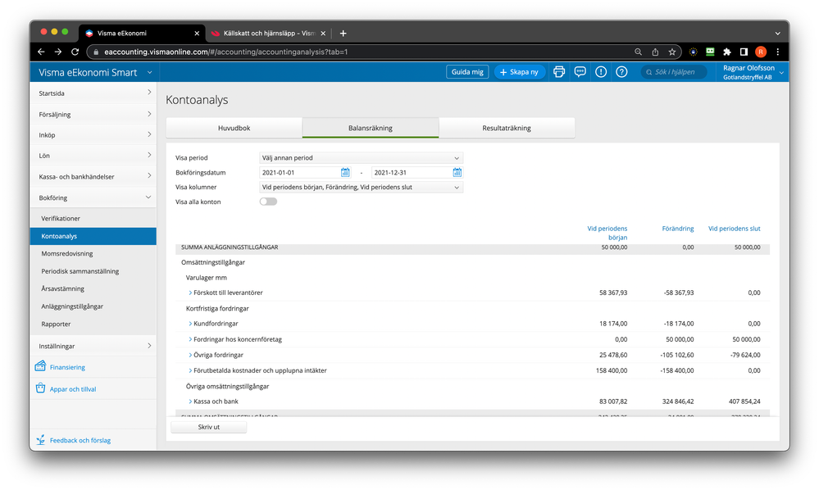Viewport: 819px width, 490px height.
Task: Expand Kassa och bank row
Action: pyautogui.click(x=190, y=402)
